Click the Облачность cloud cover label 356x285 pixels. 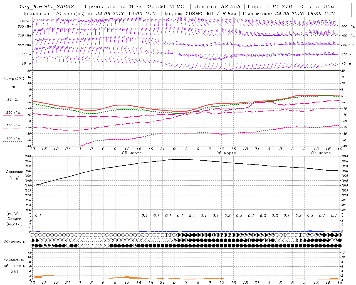tap(14, 241)
